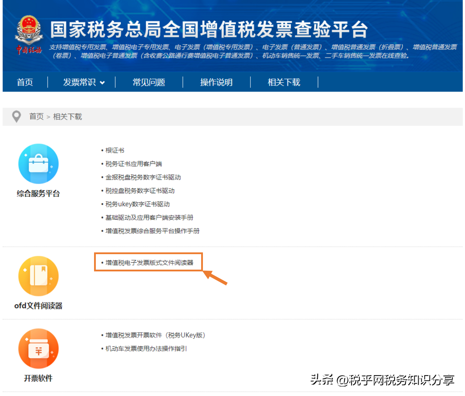Click the location pin breadcrumb icon
Image resolution: width=465 pixels, height=396 pixels.
[16, 117]
